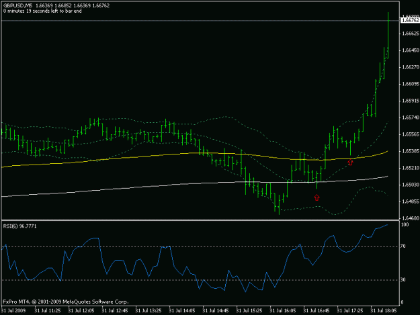The image size is (420, 315).
Task: Click the 1.65915 price axis label
Action: 411,101
